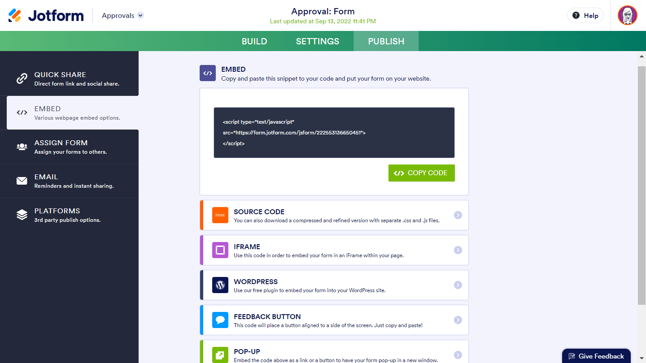Viewport: 646px width, 363px height.
Task: Click the Jotform logo
Action: pos(46,15)
